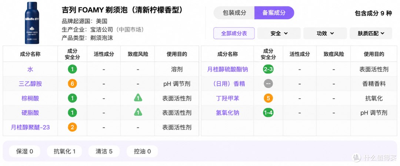The image size is (400, 166).
Task: Click the acne risk triangle for 棕榈酸
Action: (x=138, y=98)
